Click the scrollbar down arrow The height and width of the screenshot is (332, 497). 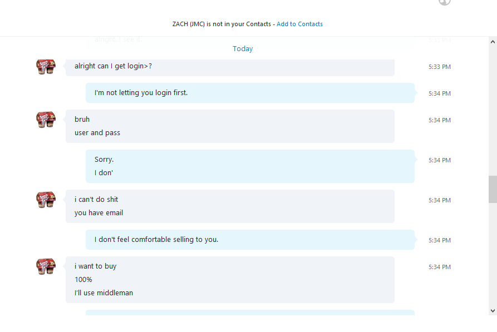pos(493,311)
